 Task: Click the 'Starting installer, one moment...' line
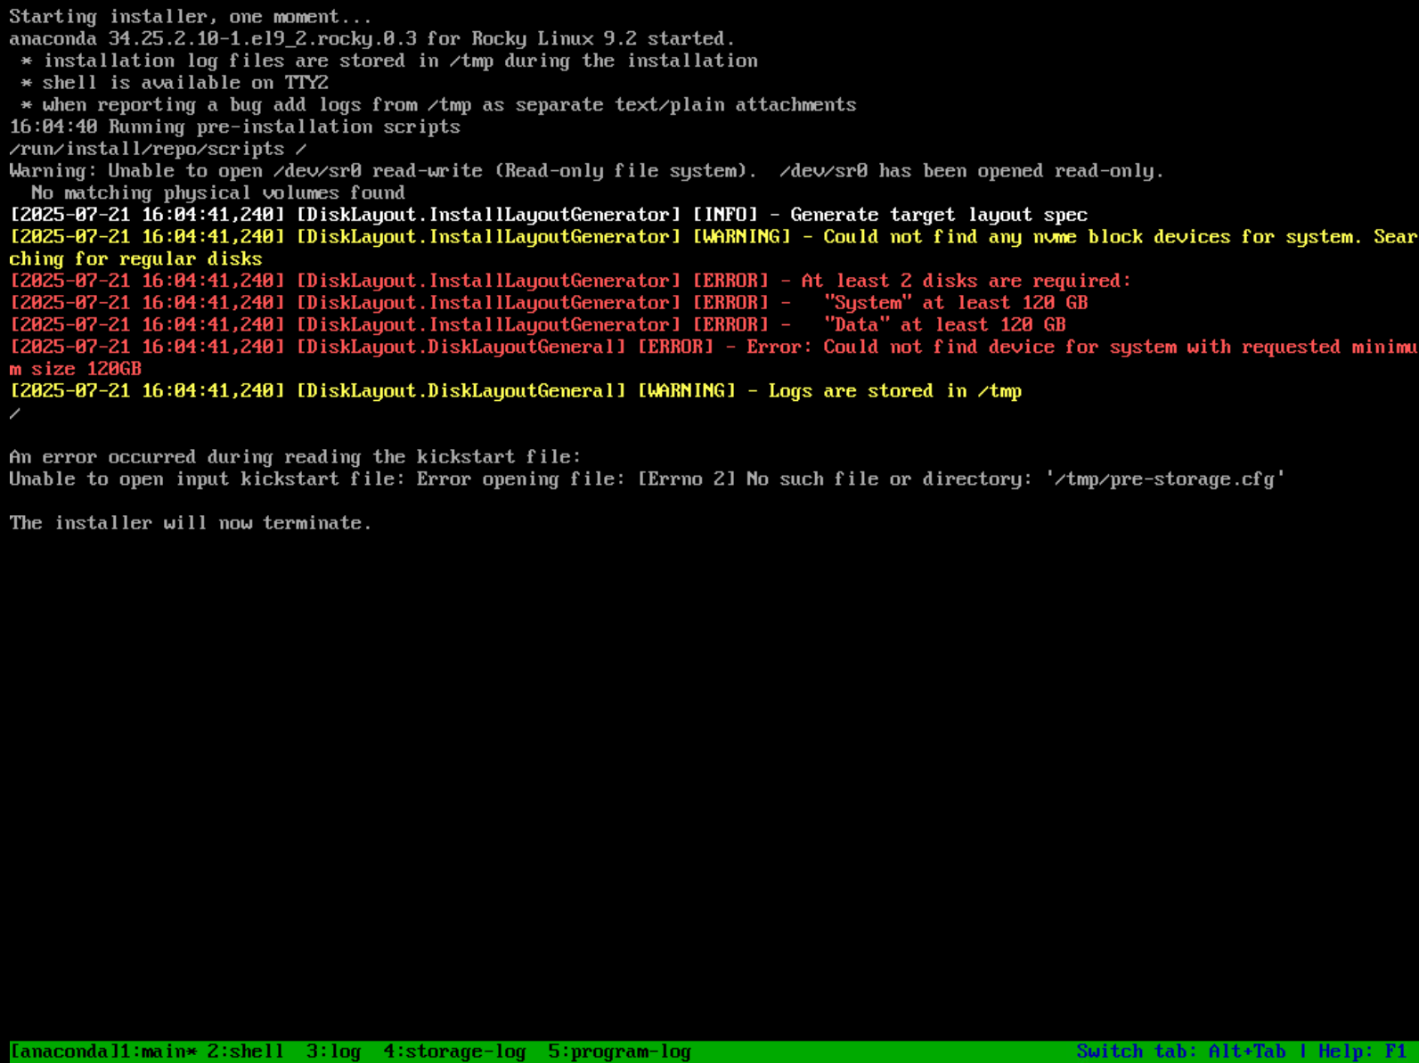coord(191,17)
